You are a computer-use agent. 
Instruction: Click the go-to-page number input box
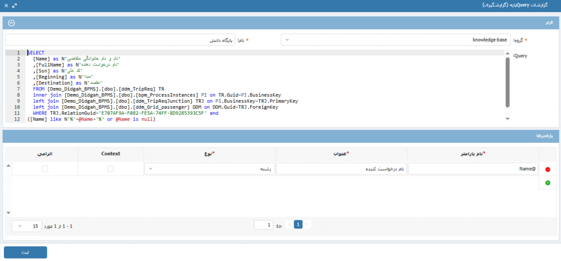264,225
